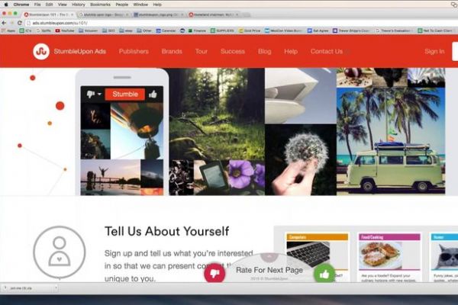Image resolution: width=458 pixels, height=305 pixels.
Task: Go back with the browser back arrow
Action: coord(4,23)
